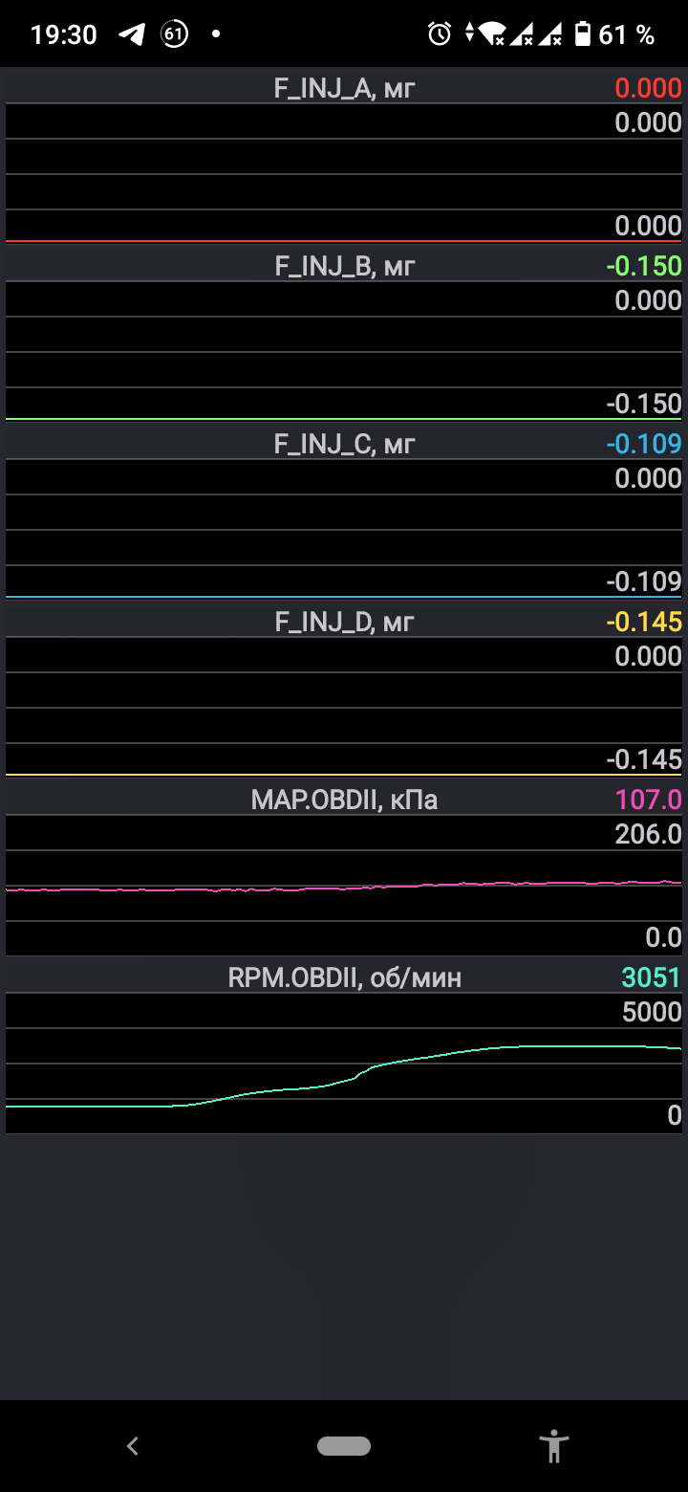Tap the F_INJ_D parameter label

point(344,622)
